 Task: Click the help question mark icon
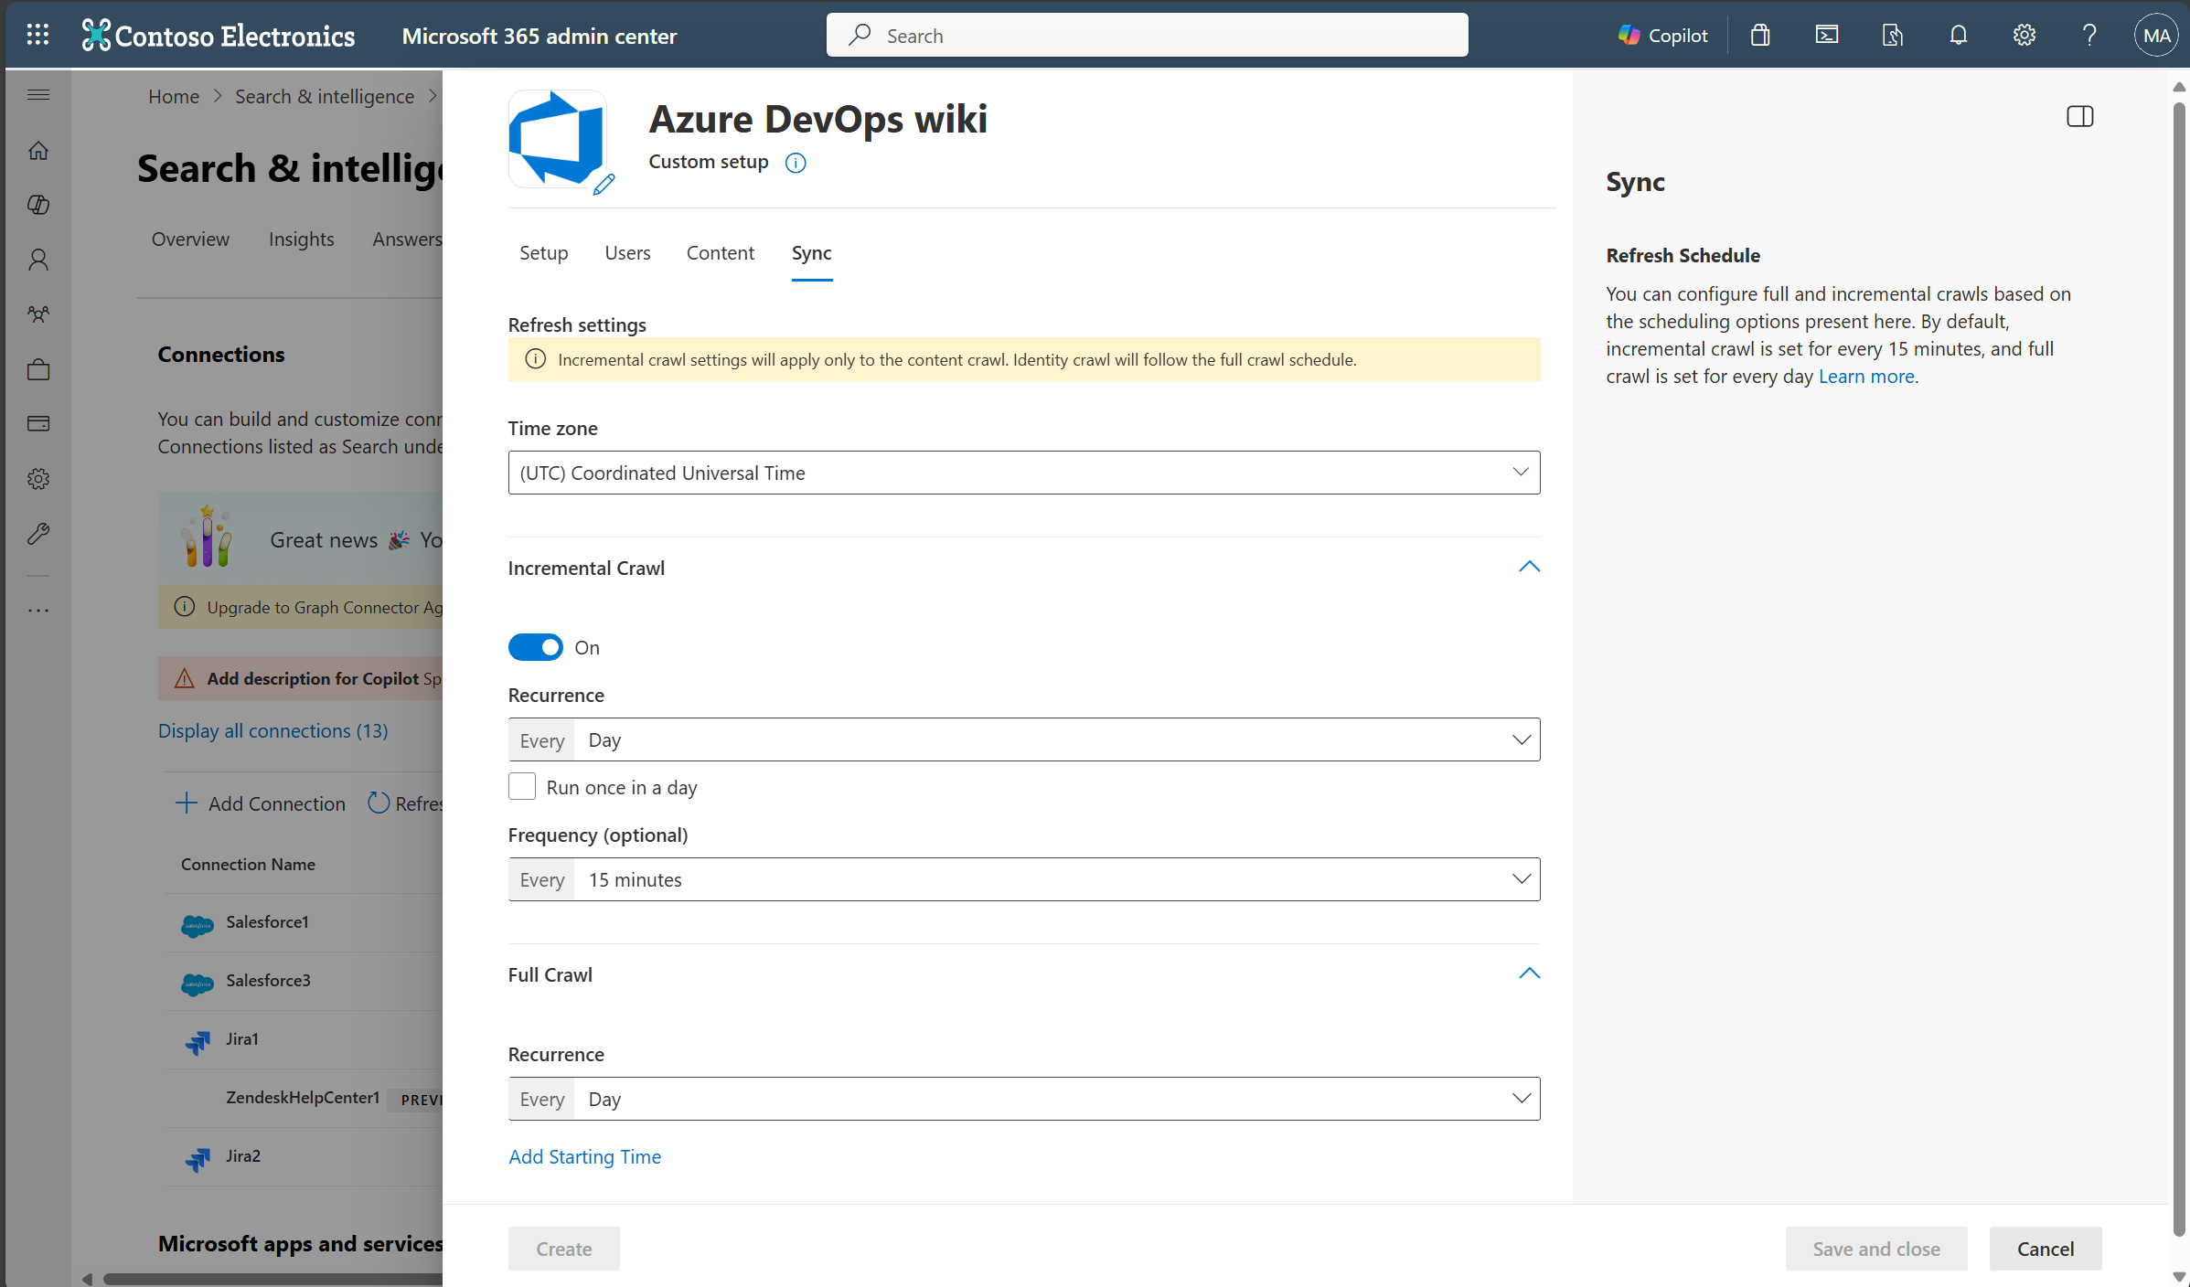click(x=2089, y=35)
